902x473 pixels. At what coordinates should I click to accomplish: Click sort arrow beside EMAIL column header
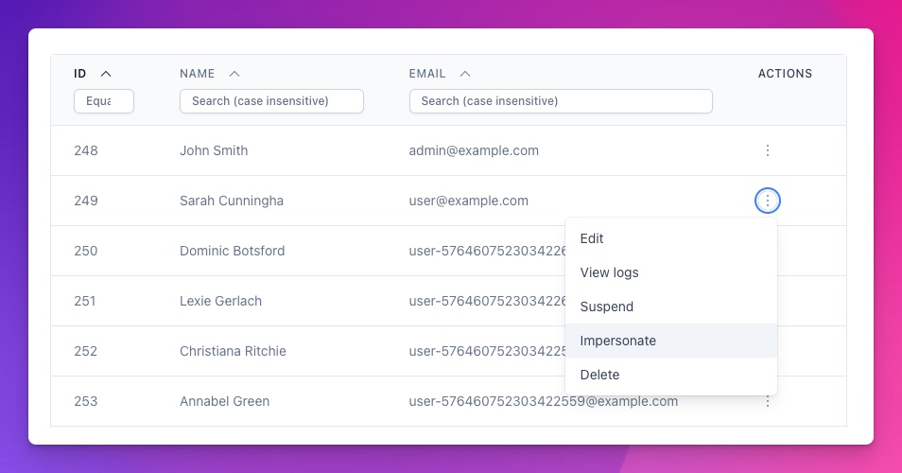coord(464,74)
